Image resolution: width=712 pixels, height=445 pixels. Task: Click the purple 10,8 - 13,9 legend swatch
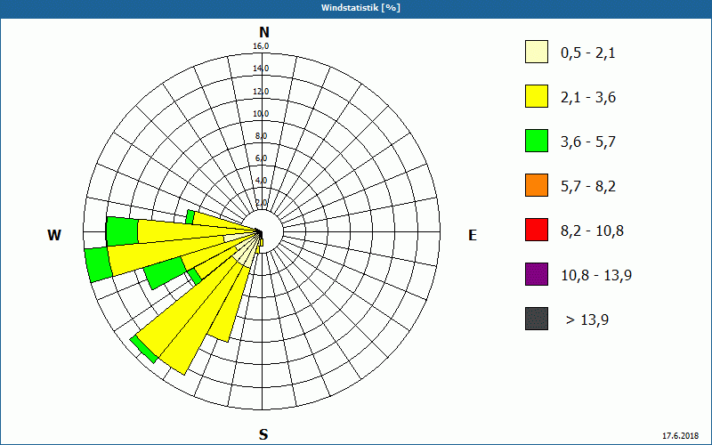(537, 274)
